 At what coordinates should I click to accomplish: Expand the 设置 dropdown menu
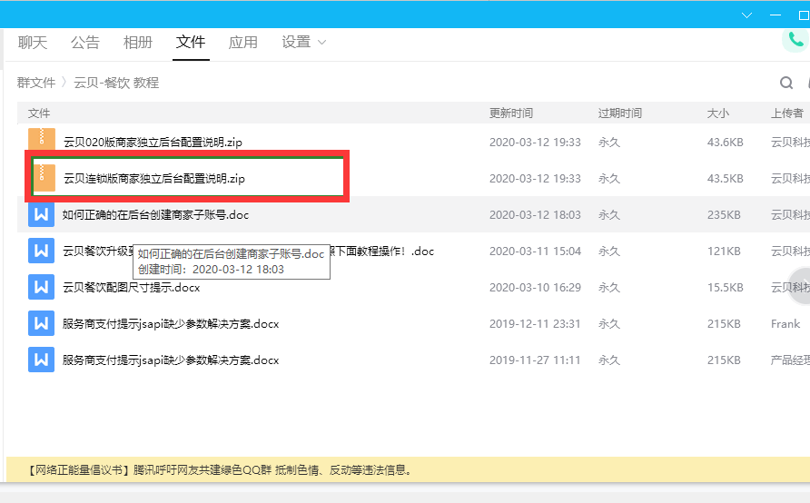pos(303,43)
